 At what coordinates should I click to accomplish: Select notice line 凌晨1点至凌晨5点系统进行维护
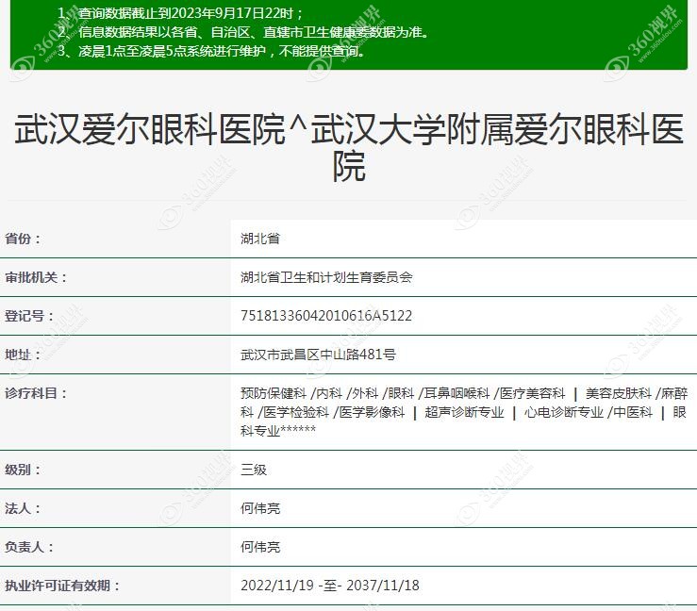[211, 52]
